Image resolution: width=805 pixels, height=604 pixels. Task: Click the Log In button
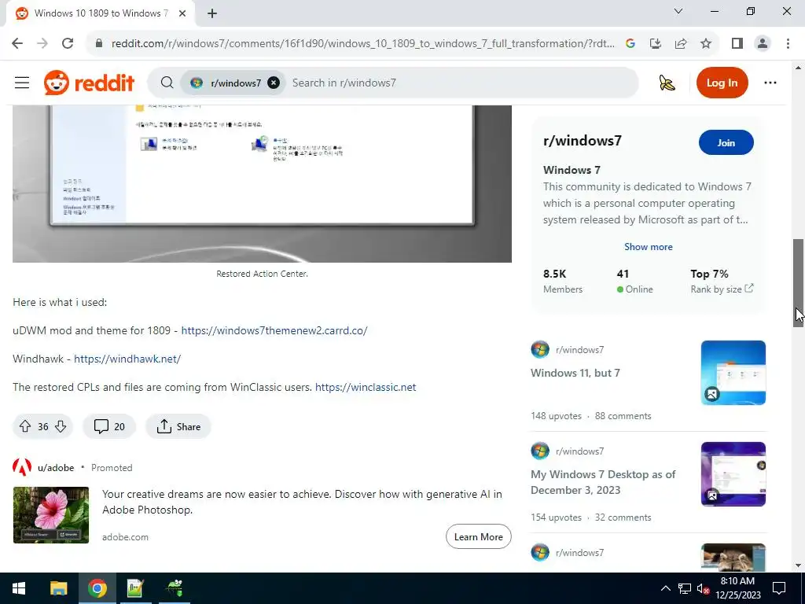pos(722,83)
